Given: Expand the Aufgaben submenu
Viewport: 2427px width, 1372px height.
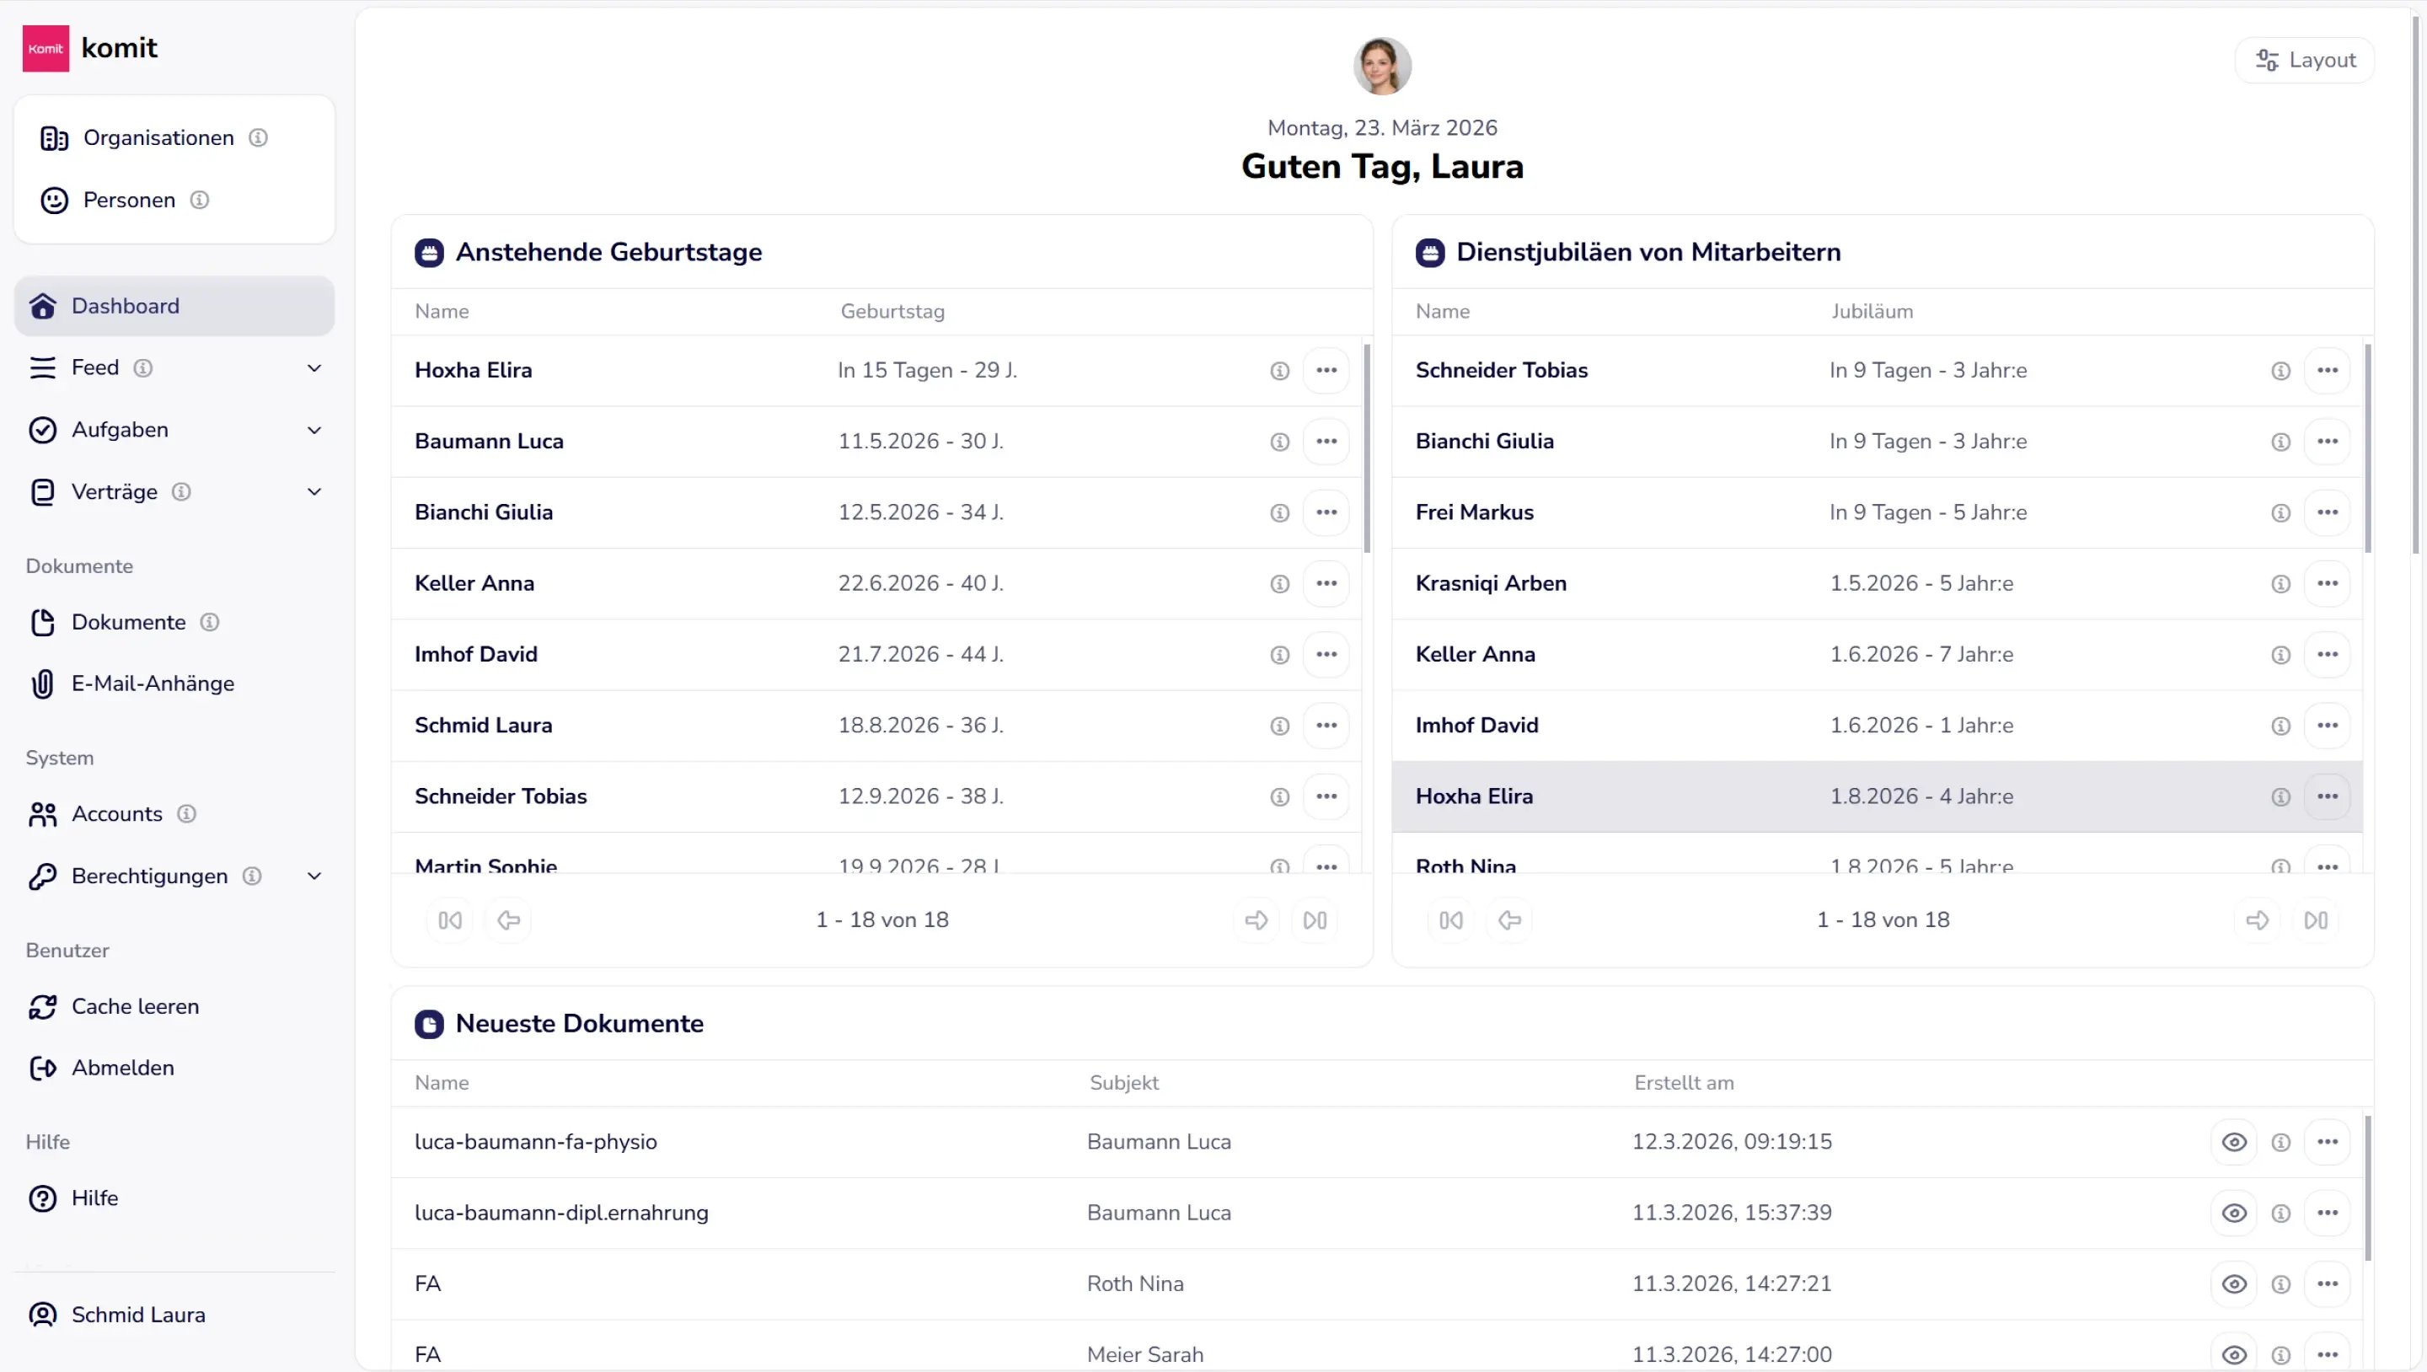Looking at the screenshot, I should click(x=314, y=431).
